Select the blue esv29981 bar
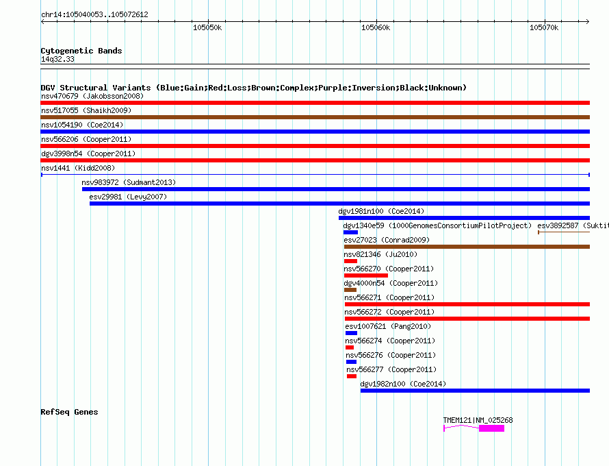The height and width of the screenshot is (466, 609). 340,204
